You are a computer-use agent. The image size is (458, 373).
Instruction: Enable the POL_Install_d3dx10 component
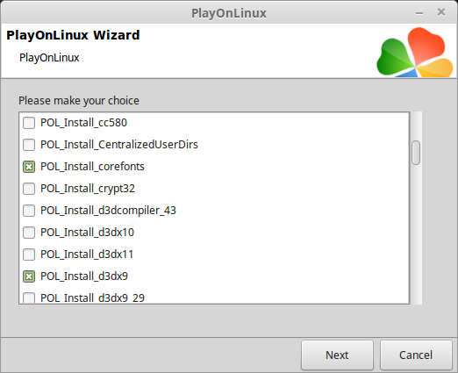point(29,233)
